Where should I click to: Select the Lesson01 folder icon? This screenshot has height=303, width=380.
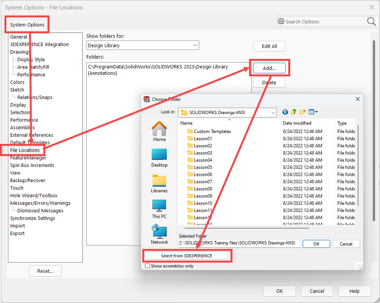click(x=190, y=139)
